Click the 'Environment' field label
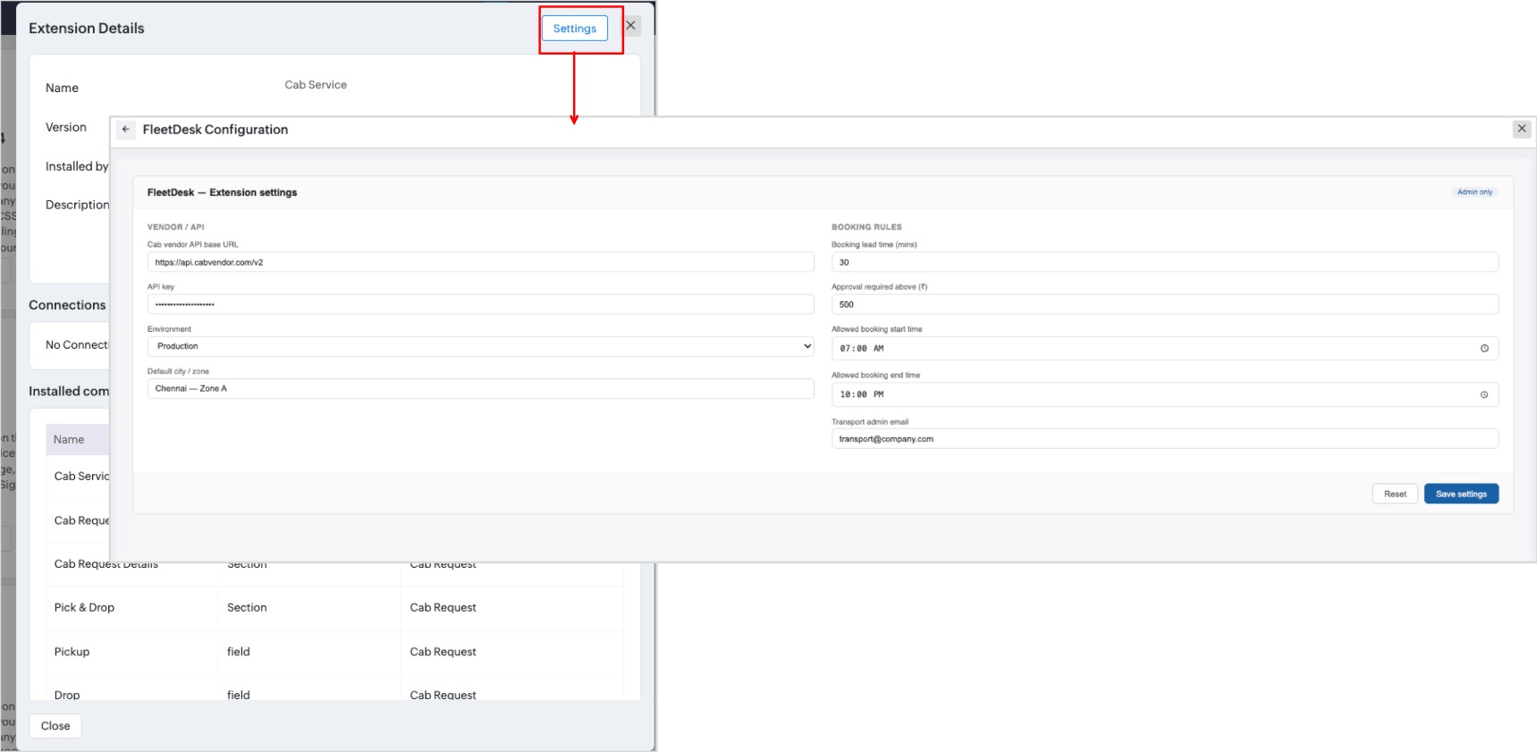The image size is (1537, 752). (169, 329)
